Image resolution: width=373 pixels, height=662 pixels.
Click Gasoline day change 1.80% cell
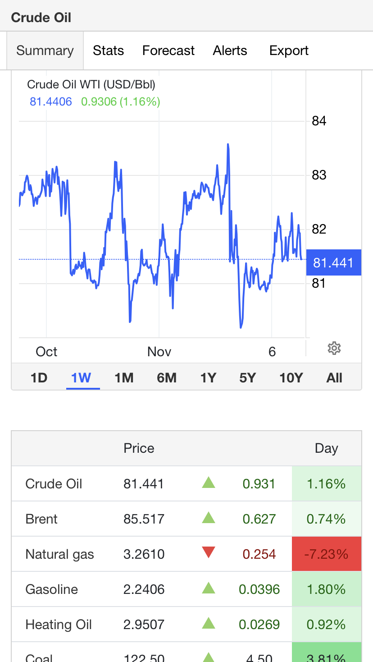(x=327, y=589)
